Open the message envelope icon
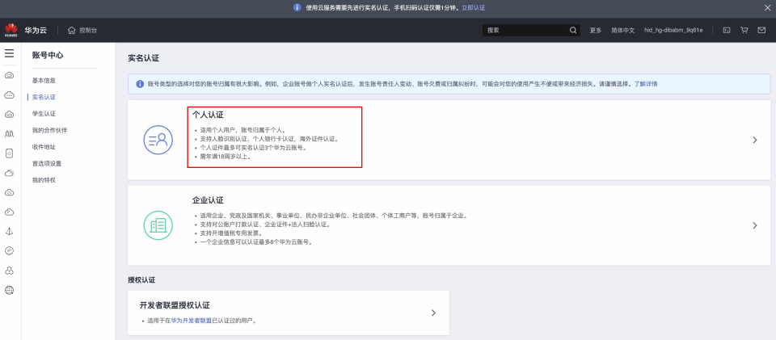This screenshot has height=340, width=776. (761, 30)
